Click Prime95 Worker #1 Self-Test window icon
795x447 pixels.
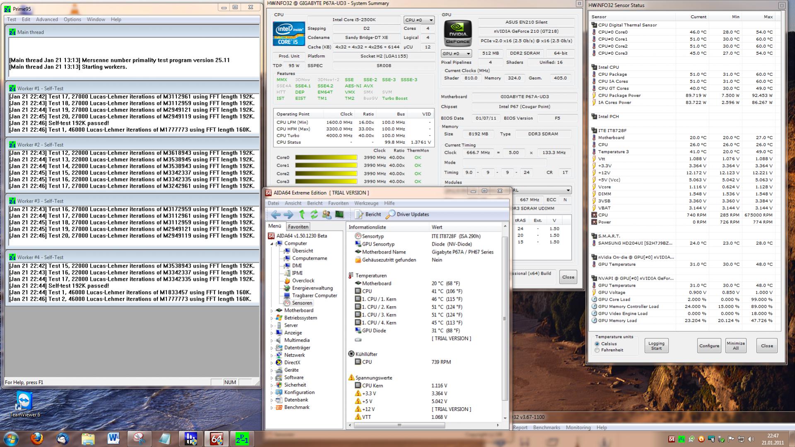click(12, 88)
